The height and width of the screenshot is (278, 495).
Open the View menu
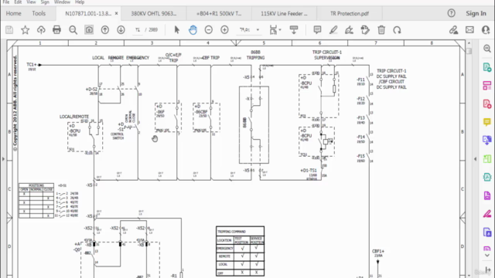click(31, 2)
